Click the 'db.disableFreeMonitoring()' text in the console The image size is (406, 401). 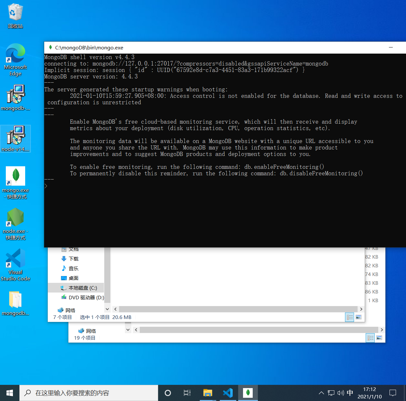[321, 173]
